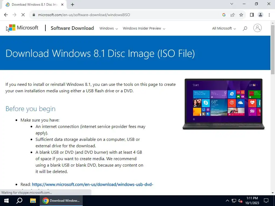Go back using the browser back arrow

coord(6,15)
